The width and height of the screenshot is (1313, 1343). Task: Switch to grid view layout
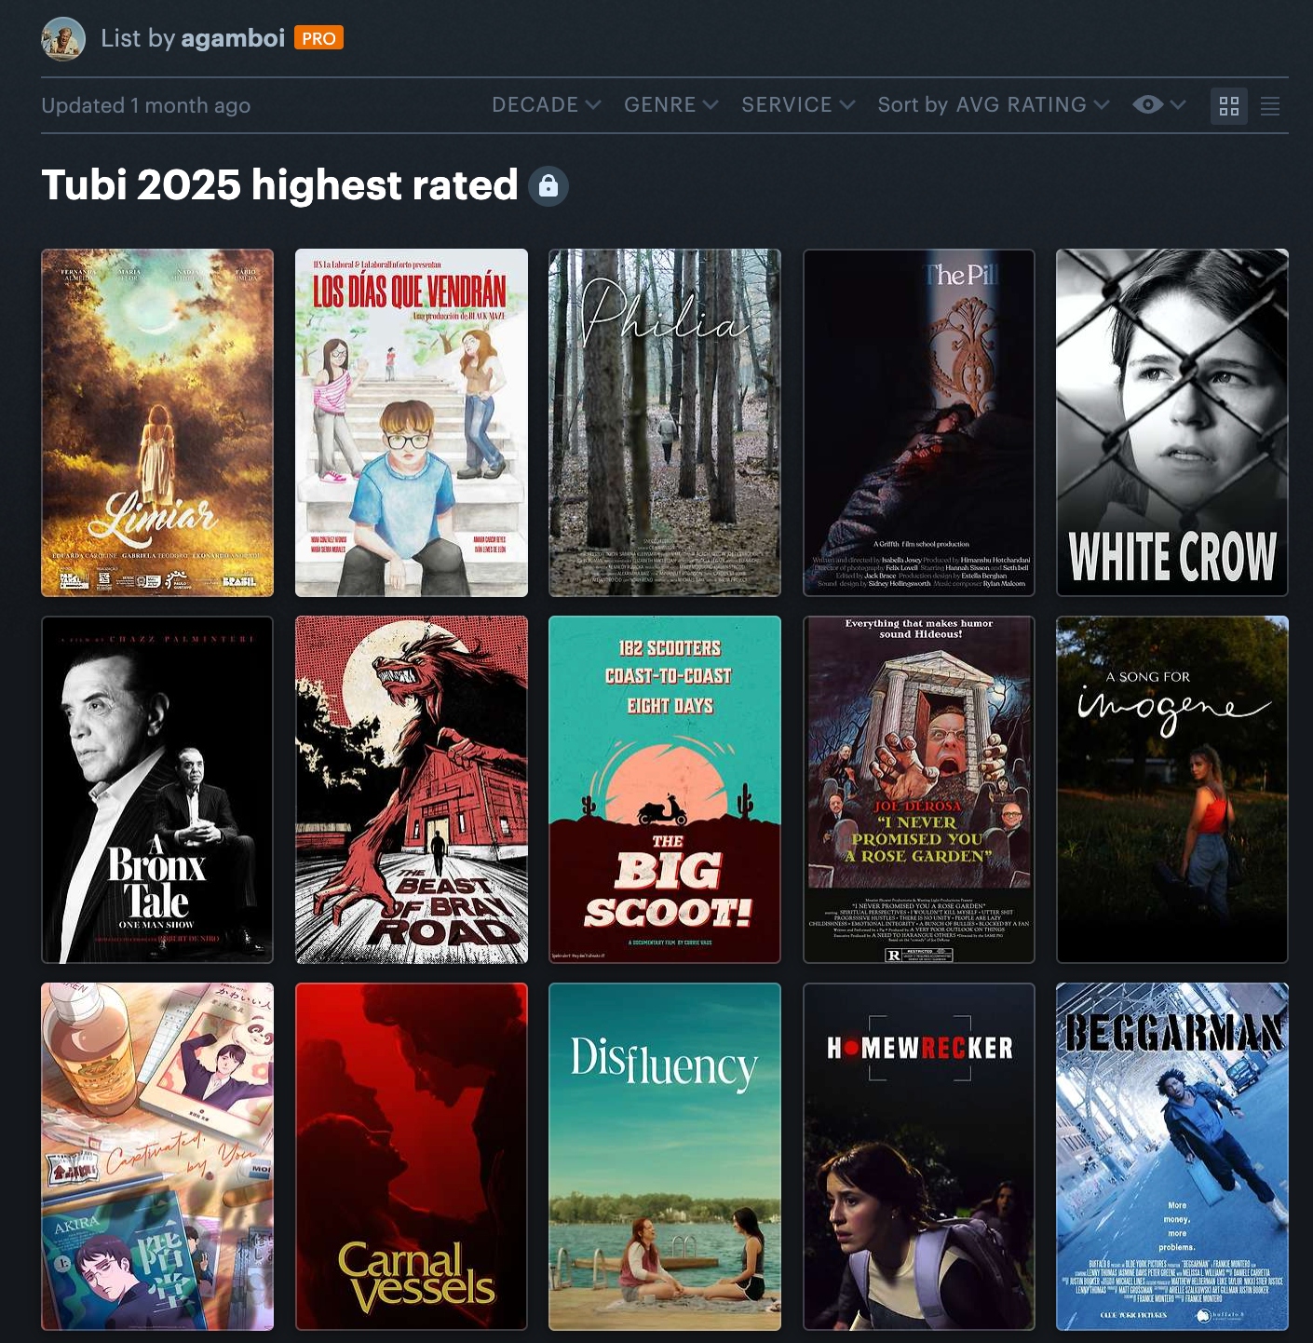pyautogui.click(x=1229, y=106)
